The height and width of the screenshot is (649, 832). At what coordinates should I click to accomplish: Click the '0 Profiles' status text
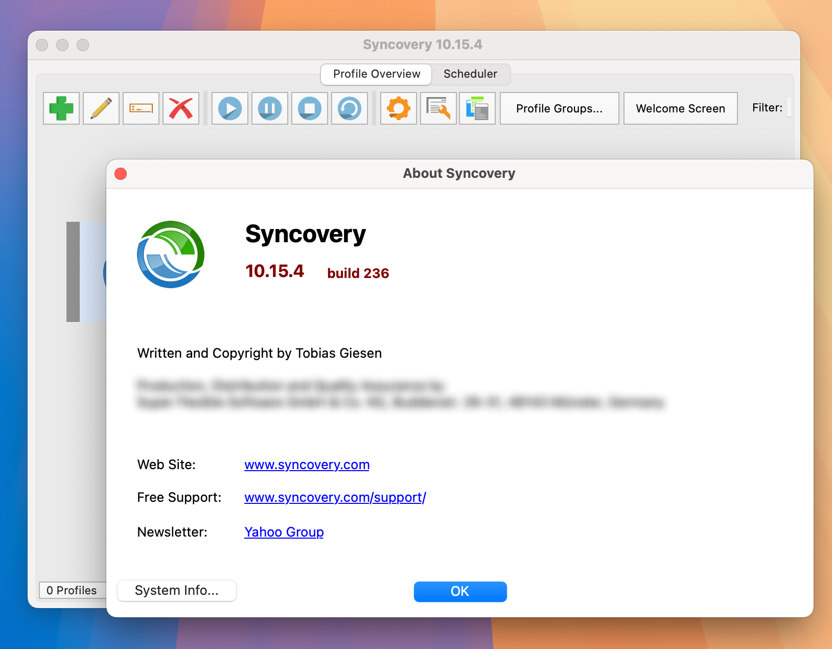pos(72,590)
